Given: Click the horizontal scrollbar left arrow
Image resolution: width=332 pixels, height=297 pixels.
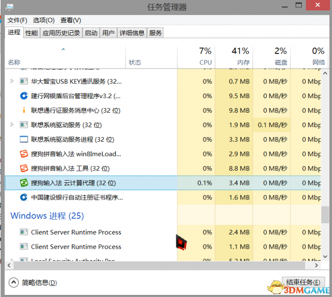Looking at the screenshot, I should click(9, 265).
